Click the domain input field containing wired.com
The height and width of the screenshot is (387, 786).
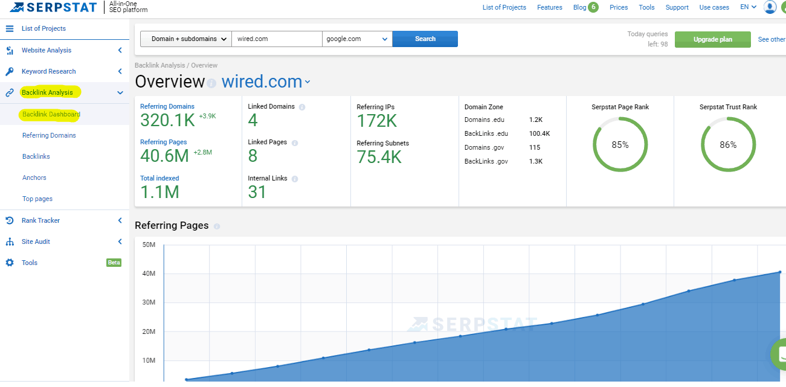tap(277, 39)
